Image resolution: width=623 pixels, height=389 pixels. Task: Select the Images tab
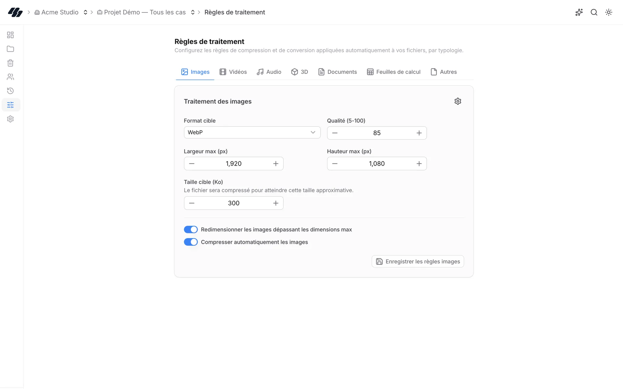(195, 72)
